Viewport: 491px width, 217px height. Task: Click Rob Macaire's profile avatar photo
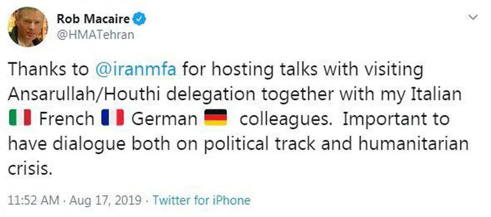pos(28,27)
